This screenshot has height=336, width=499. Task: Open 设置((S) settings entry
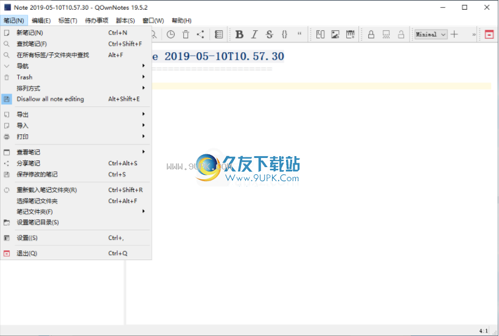coord(76,238)
